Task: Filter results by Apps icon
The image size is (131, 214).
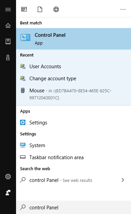Action: click(24, 9)
